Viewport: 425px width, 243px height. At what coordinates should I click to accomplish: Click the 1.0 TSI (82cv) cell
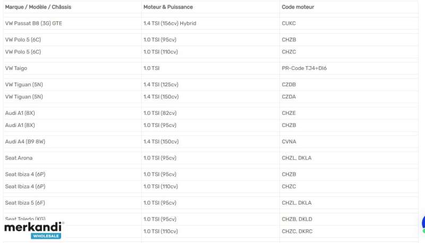(160, 113)
